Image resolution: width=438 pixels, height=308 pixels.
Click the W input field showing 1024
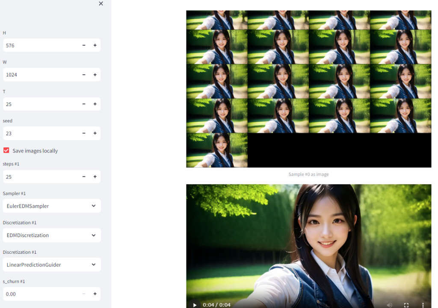tap(41, 75)
